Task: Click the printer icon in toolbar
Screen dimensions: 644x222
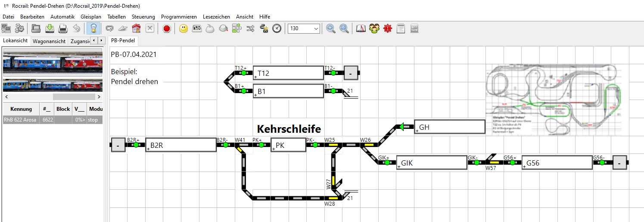Action: pos(63,28)
